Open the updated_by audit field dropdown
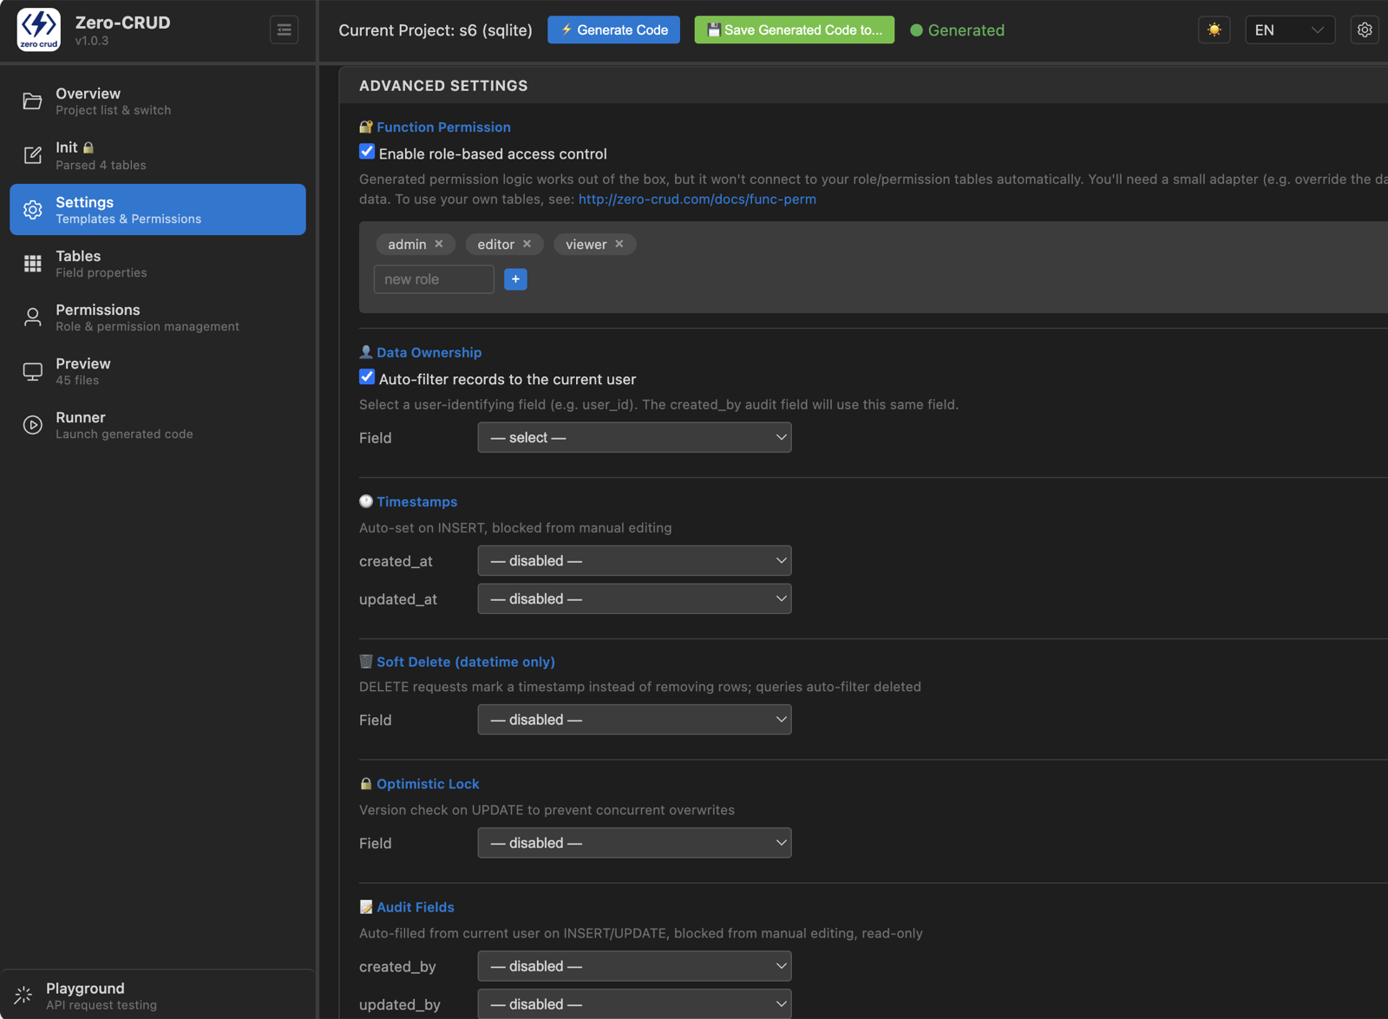Screen dimensions: 1388x1019 pyautogui.click(x=634, y=1004)
